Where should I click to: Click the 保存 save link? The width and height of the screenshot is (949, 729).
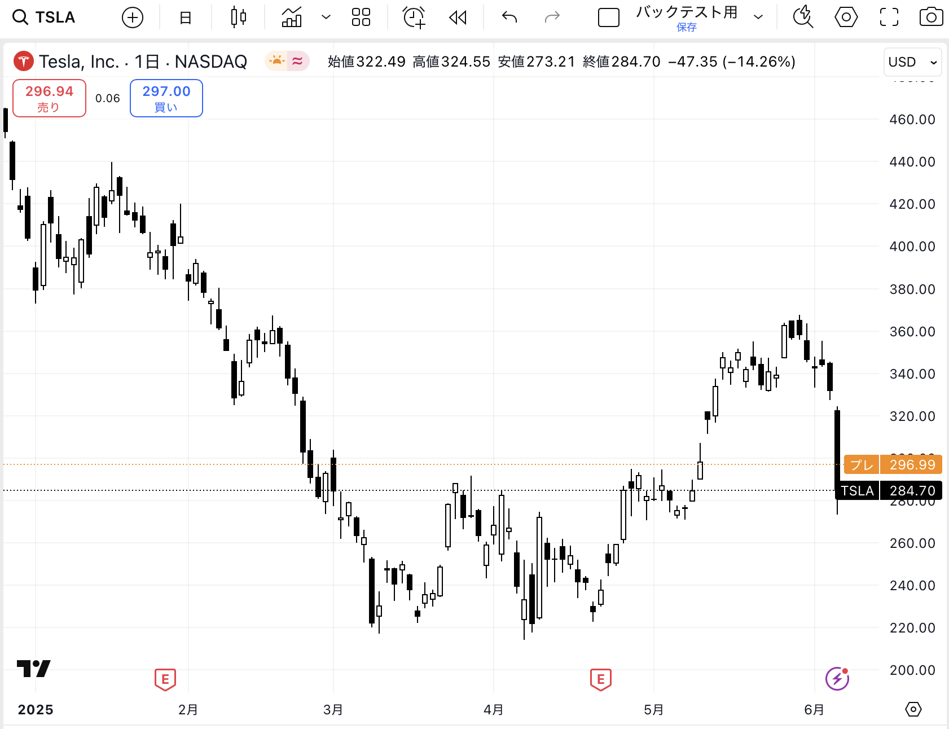(x=687, y=27)
